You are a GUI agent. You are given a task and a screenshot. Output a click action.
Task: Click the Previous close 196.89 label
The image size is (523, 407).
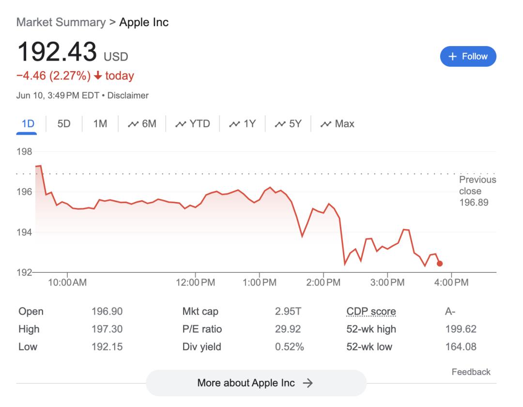pos(477,191)
